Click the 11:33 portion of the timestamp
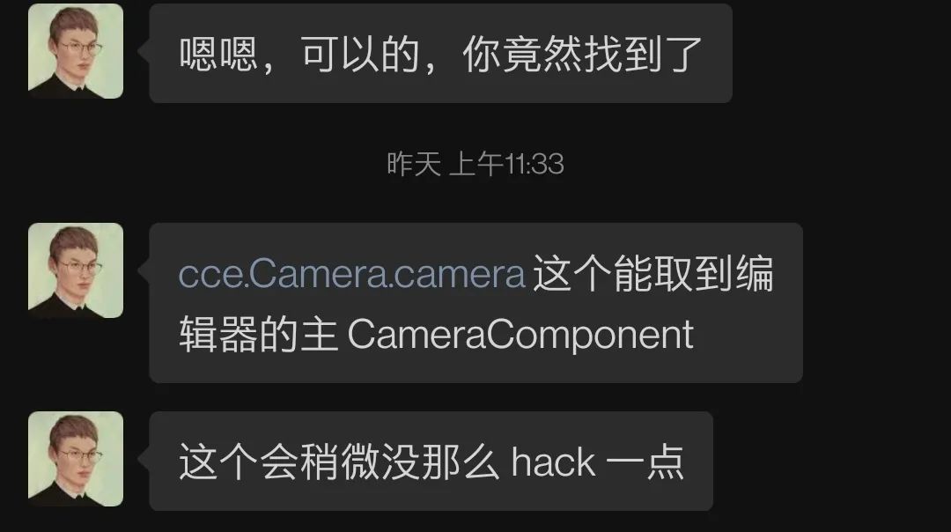The width and height of the screenshot is (951, 532). pos(534,165)
